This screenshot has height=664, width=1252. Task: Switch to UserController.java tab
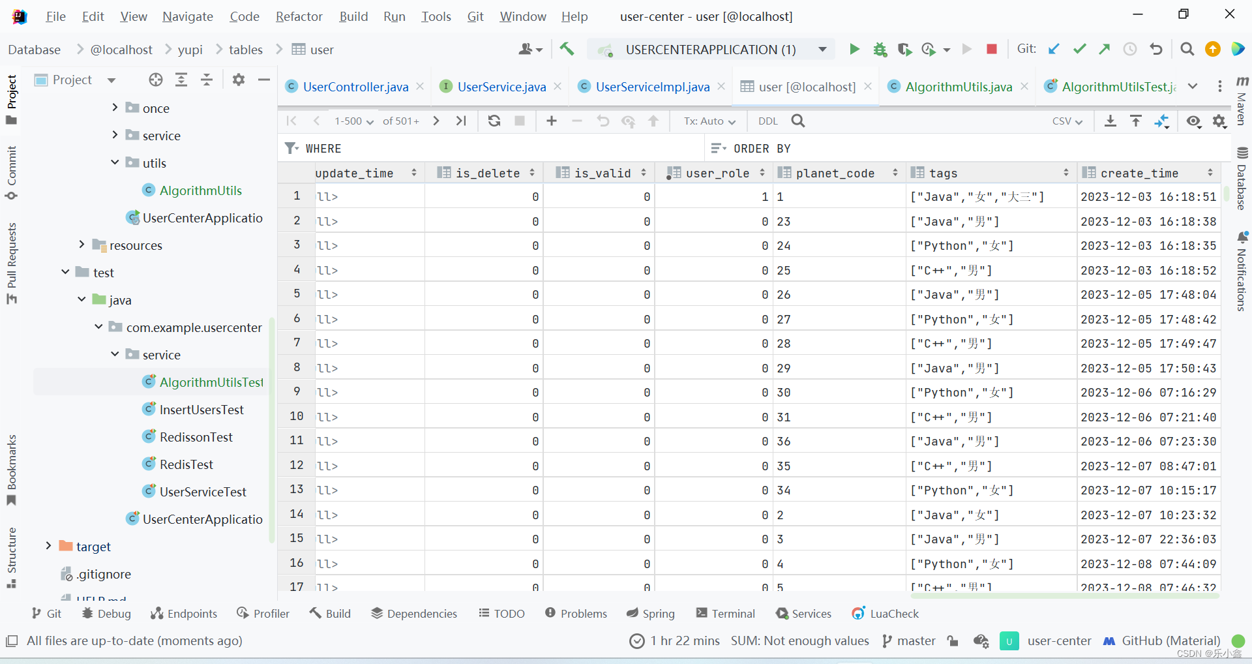coord(355,87)
